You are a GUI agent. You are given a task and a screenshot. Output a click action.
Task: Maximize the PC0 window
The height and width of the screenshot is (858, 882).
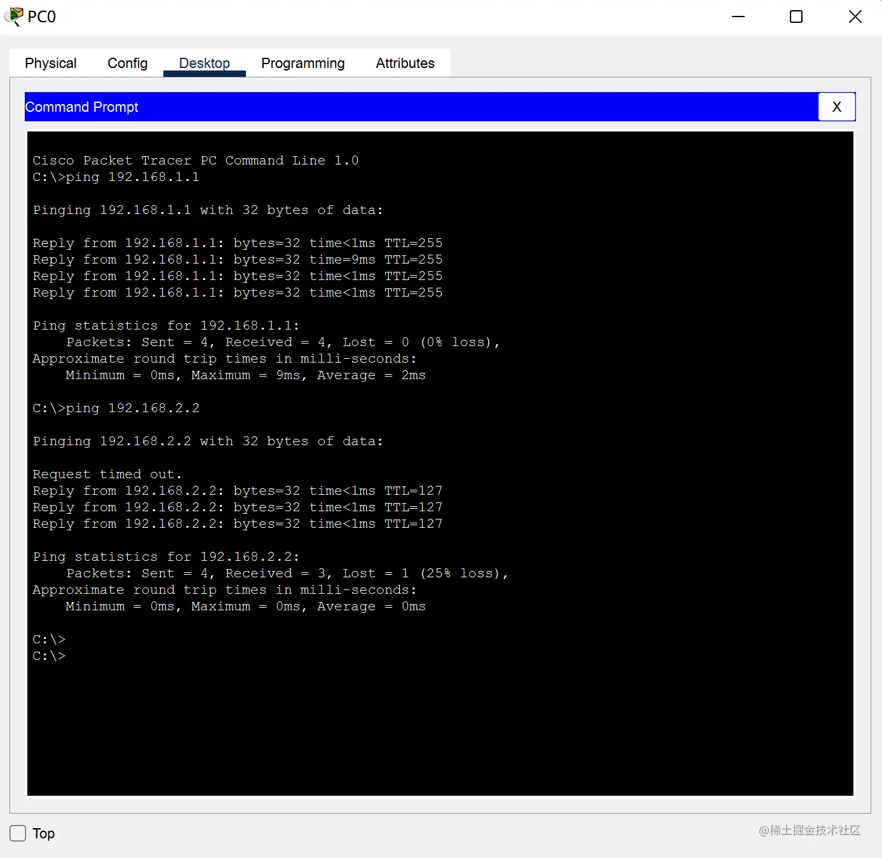[796, 17]
